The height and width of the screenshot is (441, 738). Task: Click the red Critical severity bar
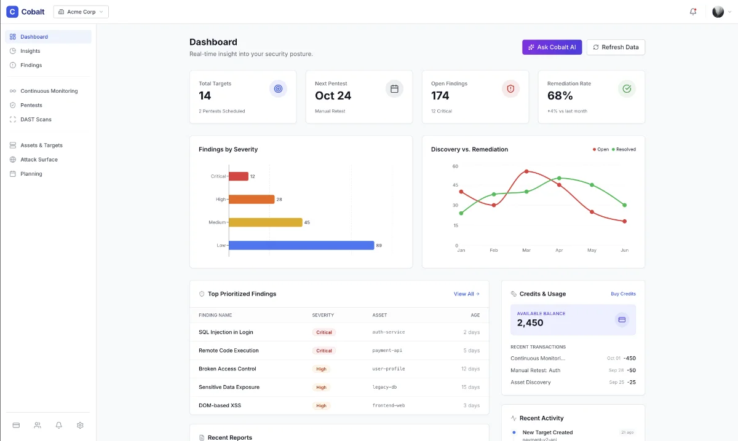(239, 176)
